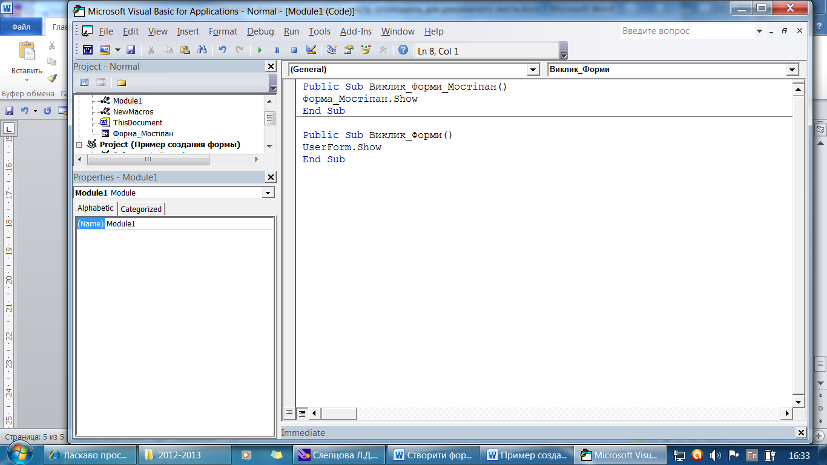The height and width of the screenshot is (465, 827).
Task: Click View Code icon in Project panel
Action: click(x=84, y=82)
